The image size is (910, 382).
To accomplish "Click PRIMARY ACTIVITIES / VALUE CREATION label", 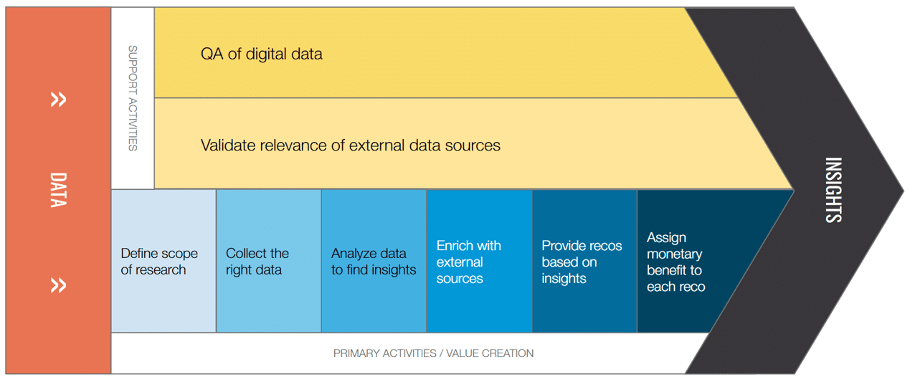I will tap(433, 353).
